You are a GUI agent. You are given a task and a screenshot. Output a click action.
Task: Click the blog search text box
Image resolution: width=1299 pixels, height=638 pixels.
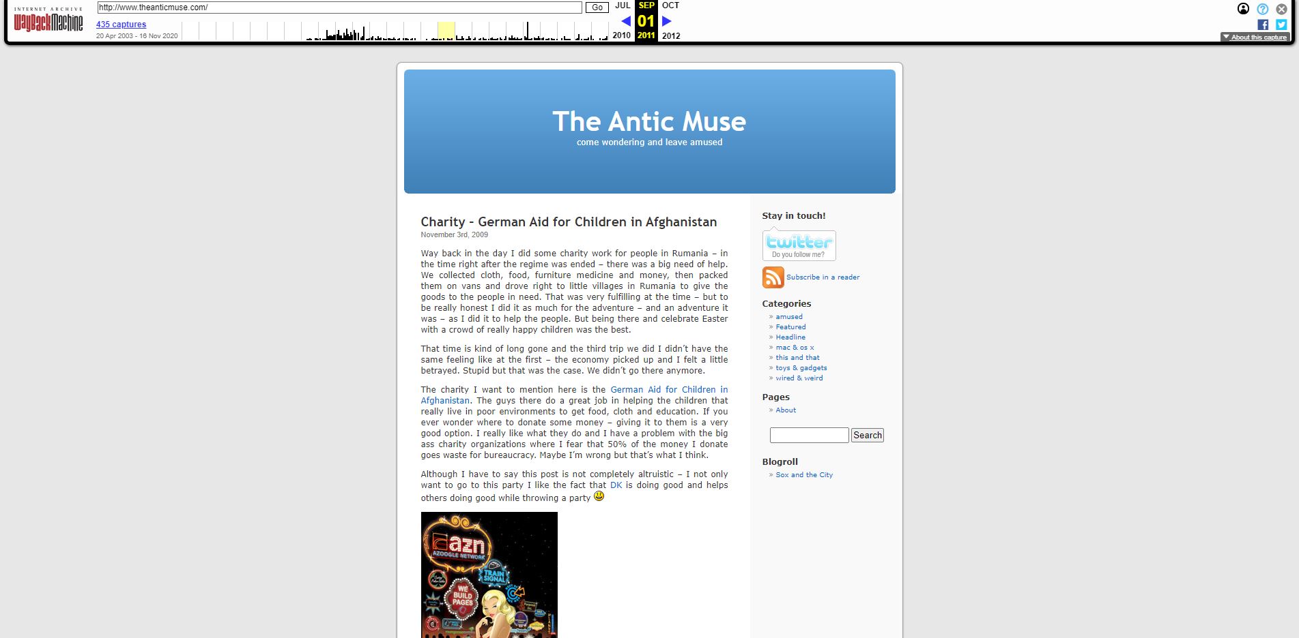pyautogui.click(x=809, y=436)
